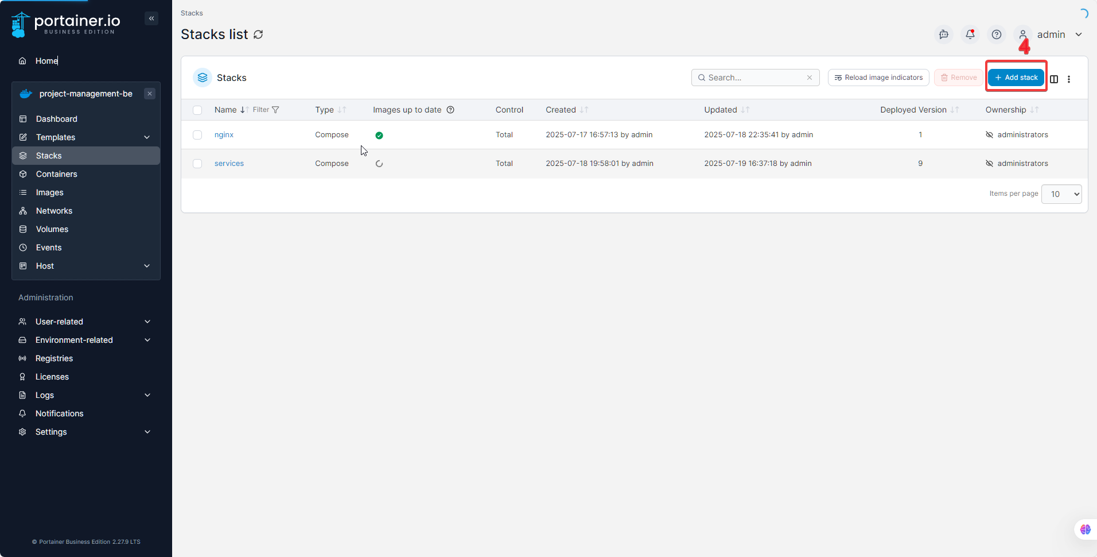Open Registries in the Administration menu
This screenshot has width=1097, height=557.
coord(54,358)
